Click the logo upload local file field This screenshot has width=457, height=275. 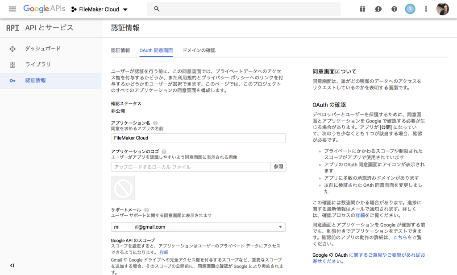pyautogui.click(x=191, y=167)
